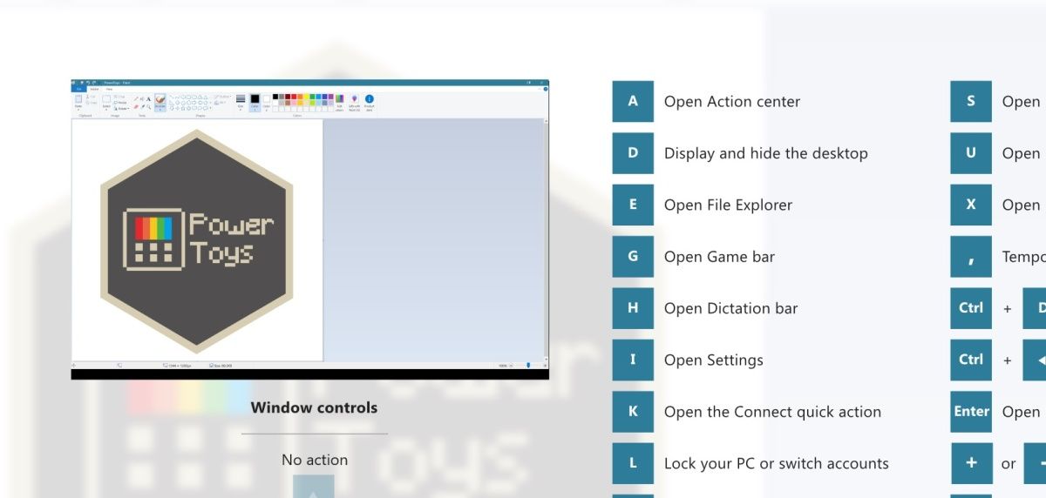This screenshot has height=498, width=1046.
Task: Switch to the View tab in Paint
Action: pos(109,89)
